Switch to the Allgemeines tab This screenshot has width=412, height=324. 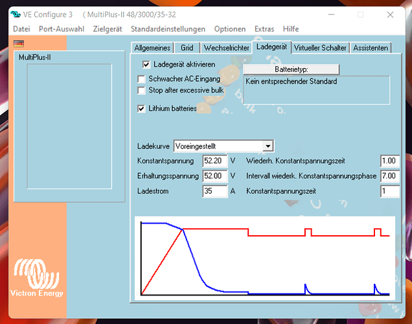pos(152,48)
